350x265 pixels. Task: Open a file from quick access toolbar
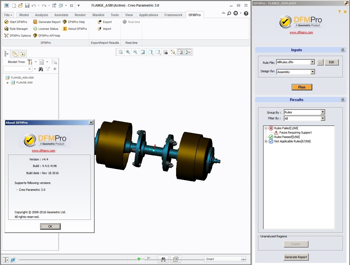(21, 5)
